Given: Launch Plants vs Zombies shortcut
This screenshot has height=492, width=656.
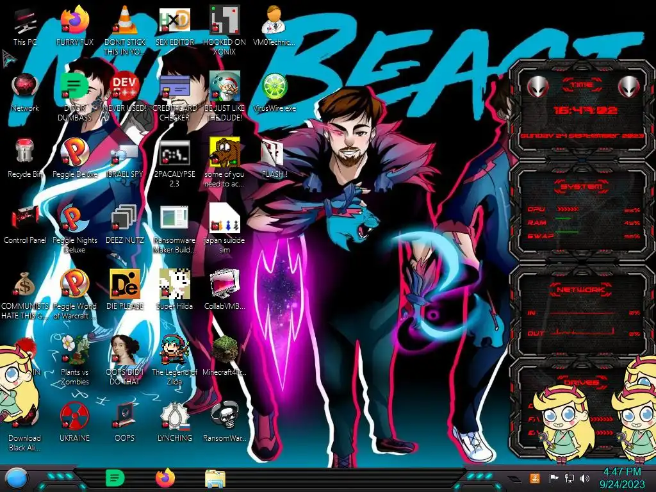Looking at the screenshot, I should pos(74,350).
